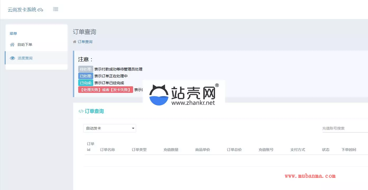368x190 pixels.
Task: Click the teal 已完成 status badge
Action: (86, 83)
